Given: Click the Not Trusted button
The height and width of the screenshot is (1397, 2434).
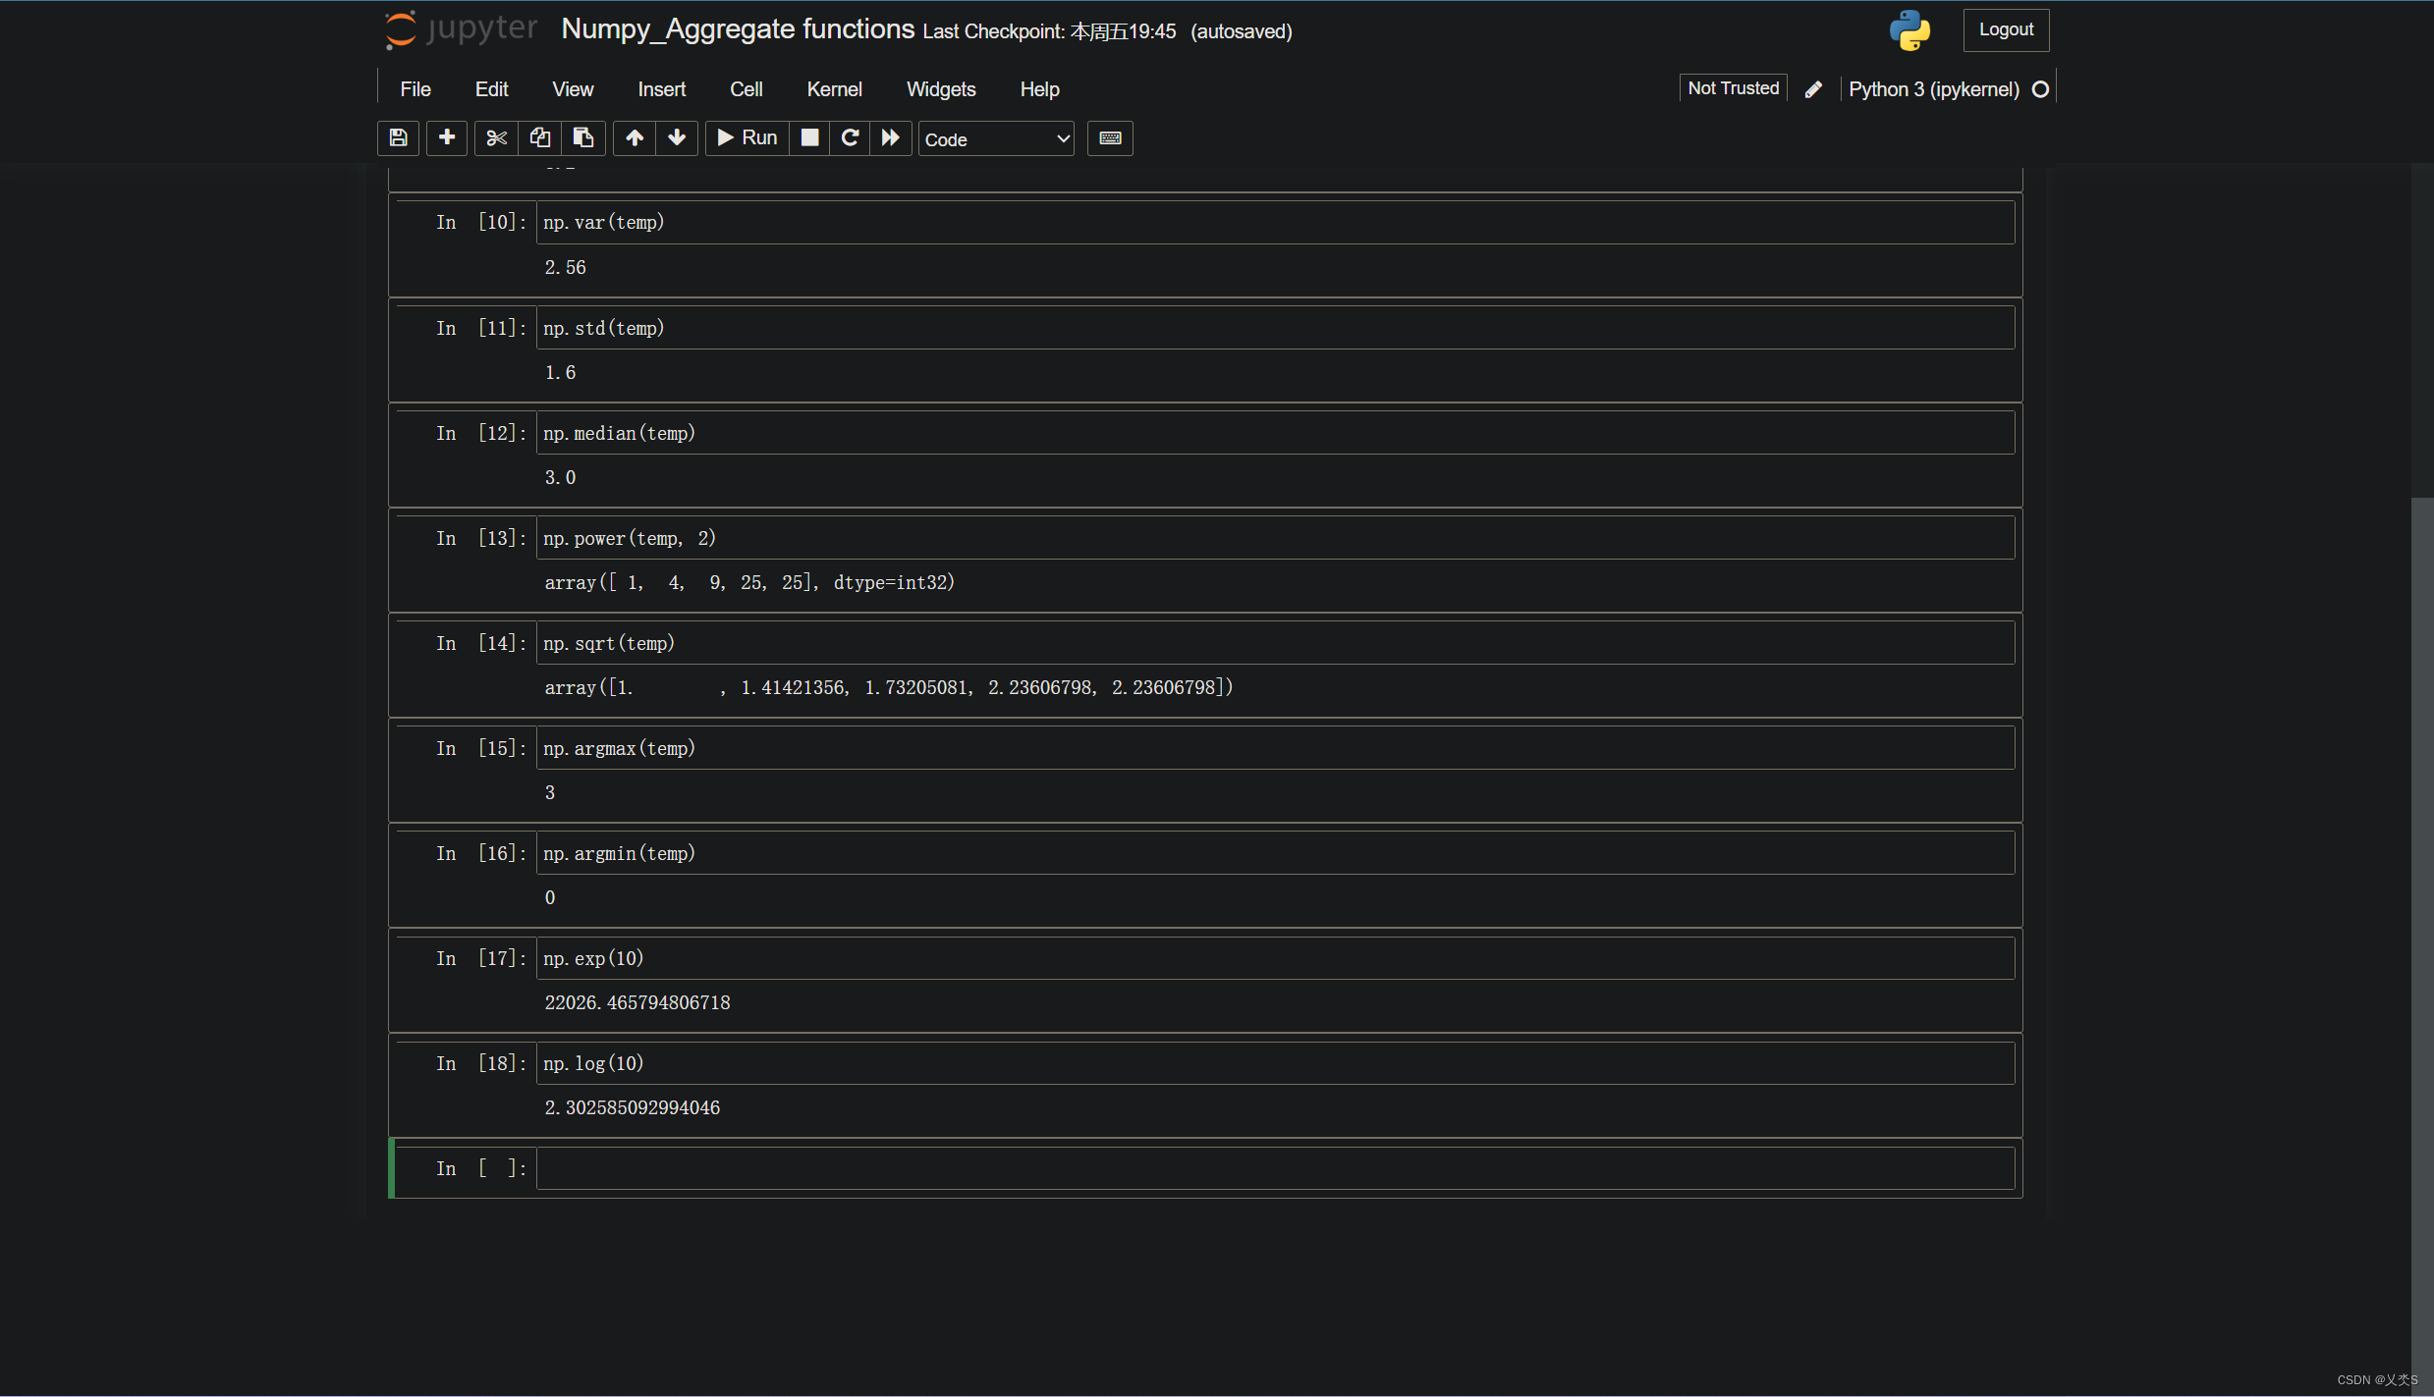Looking at the screenshot, I should coord(1733,88).
